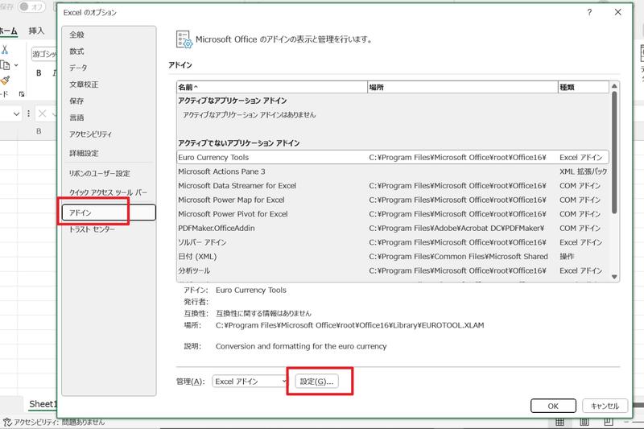The width and height of the screenshot is (644, 429).
Task: Click the help question mark icon
Action: [589, 12]
